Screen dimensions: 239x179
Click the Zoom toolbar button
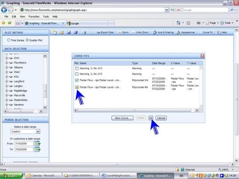click(123, 32)
